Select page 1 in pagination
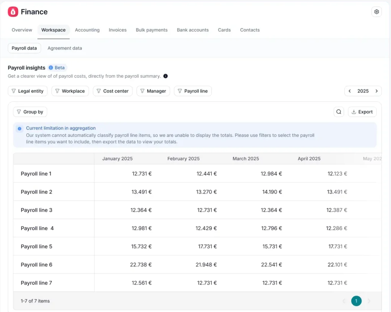The image size is (391, 312). [356, 301]
